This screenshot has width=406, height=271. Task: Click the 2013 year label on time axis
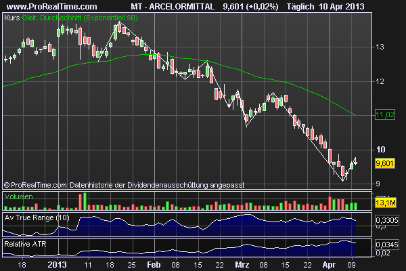(x=58, y=265)
